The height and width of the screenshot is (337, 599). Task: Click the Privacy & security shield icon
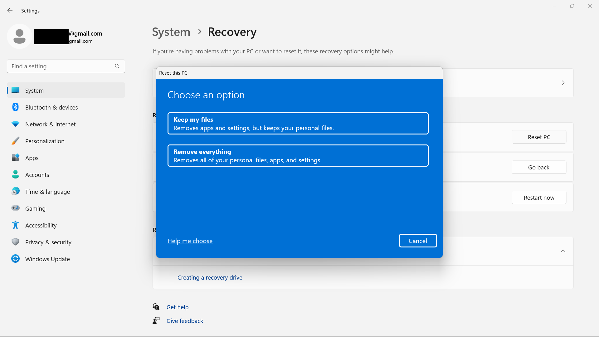(15, 242)
